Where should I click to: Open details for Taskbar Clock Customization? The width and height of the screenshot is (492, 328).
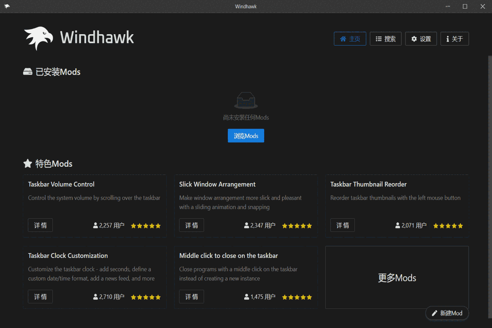point(40,296)
